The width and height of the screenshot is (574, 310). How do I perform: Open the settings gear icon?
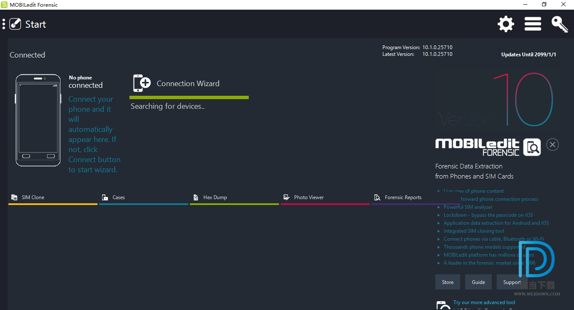[506, 24]
